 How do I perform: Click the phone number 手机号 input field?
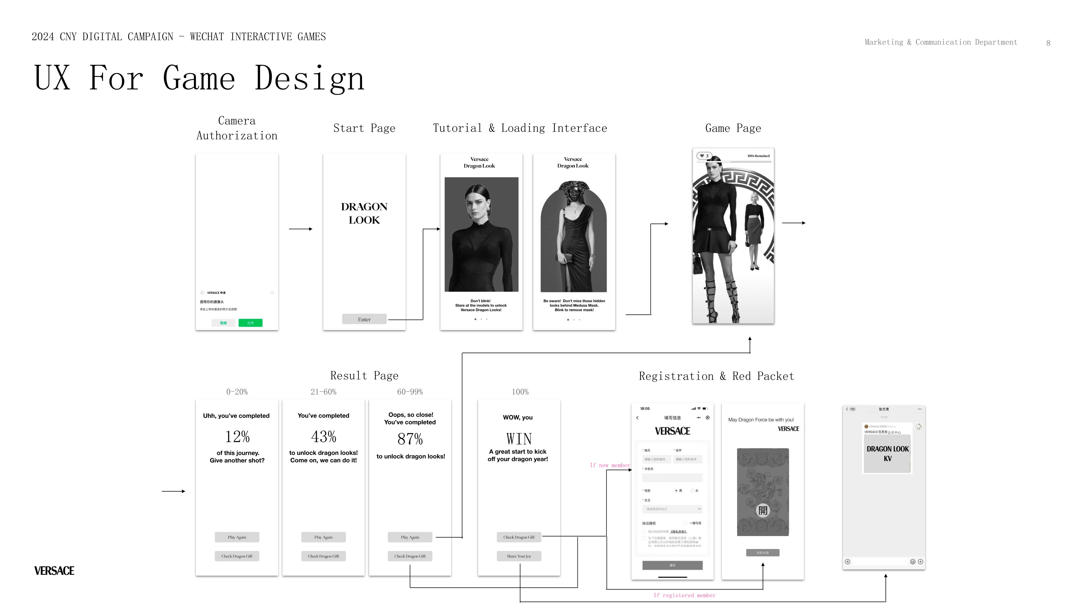click(672, 478)
